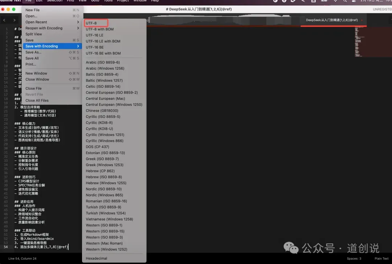
Task: Choose Central European (Windows 1250) encoding
Action: tap(114, 104)
